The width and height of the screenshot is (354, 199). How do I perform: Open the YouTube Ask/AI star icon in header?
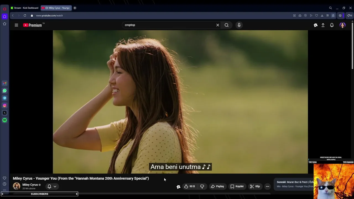coord(316,25)
